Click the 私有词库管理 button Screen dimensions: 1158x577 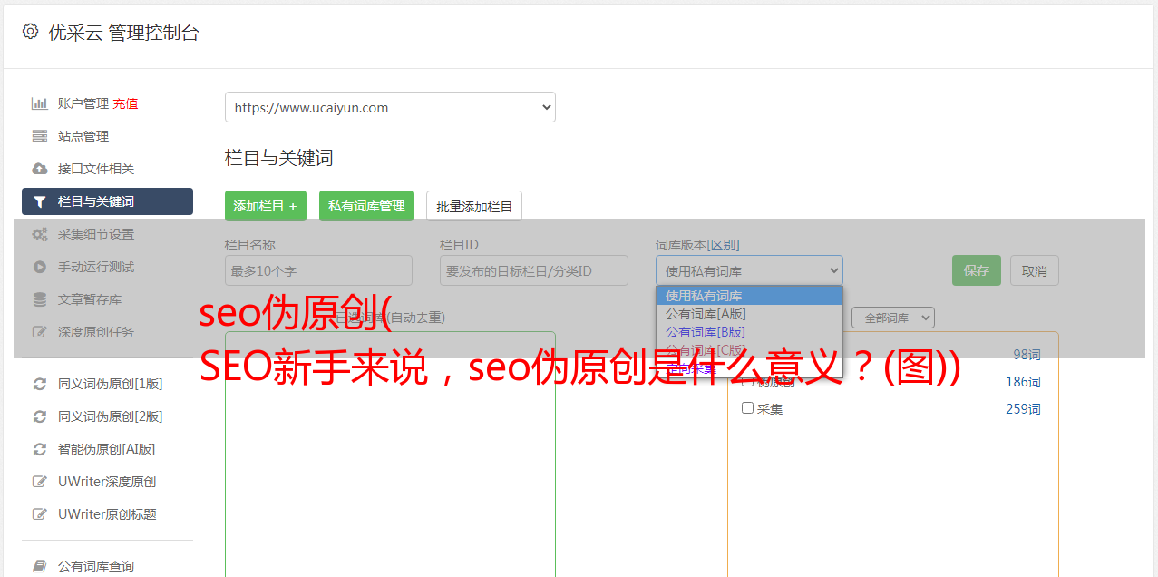coord(366,206)
